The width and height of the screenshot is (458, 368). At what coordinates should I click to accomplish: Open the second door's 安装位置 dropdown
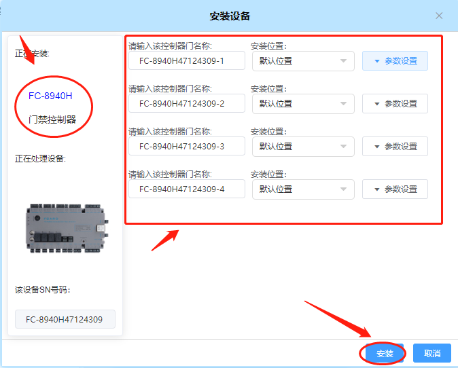click(302, 104)
